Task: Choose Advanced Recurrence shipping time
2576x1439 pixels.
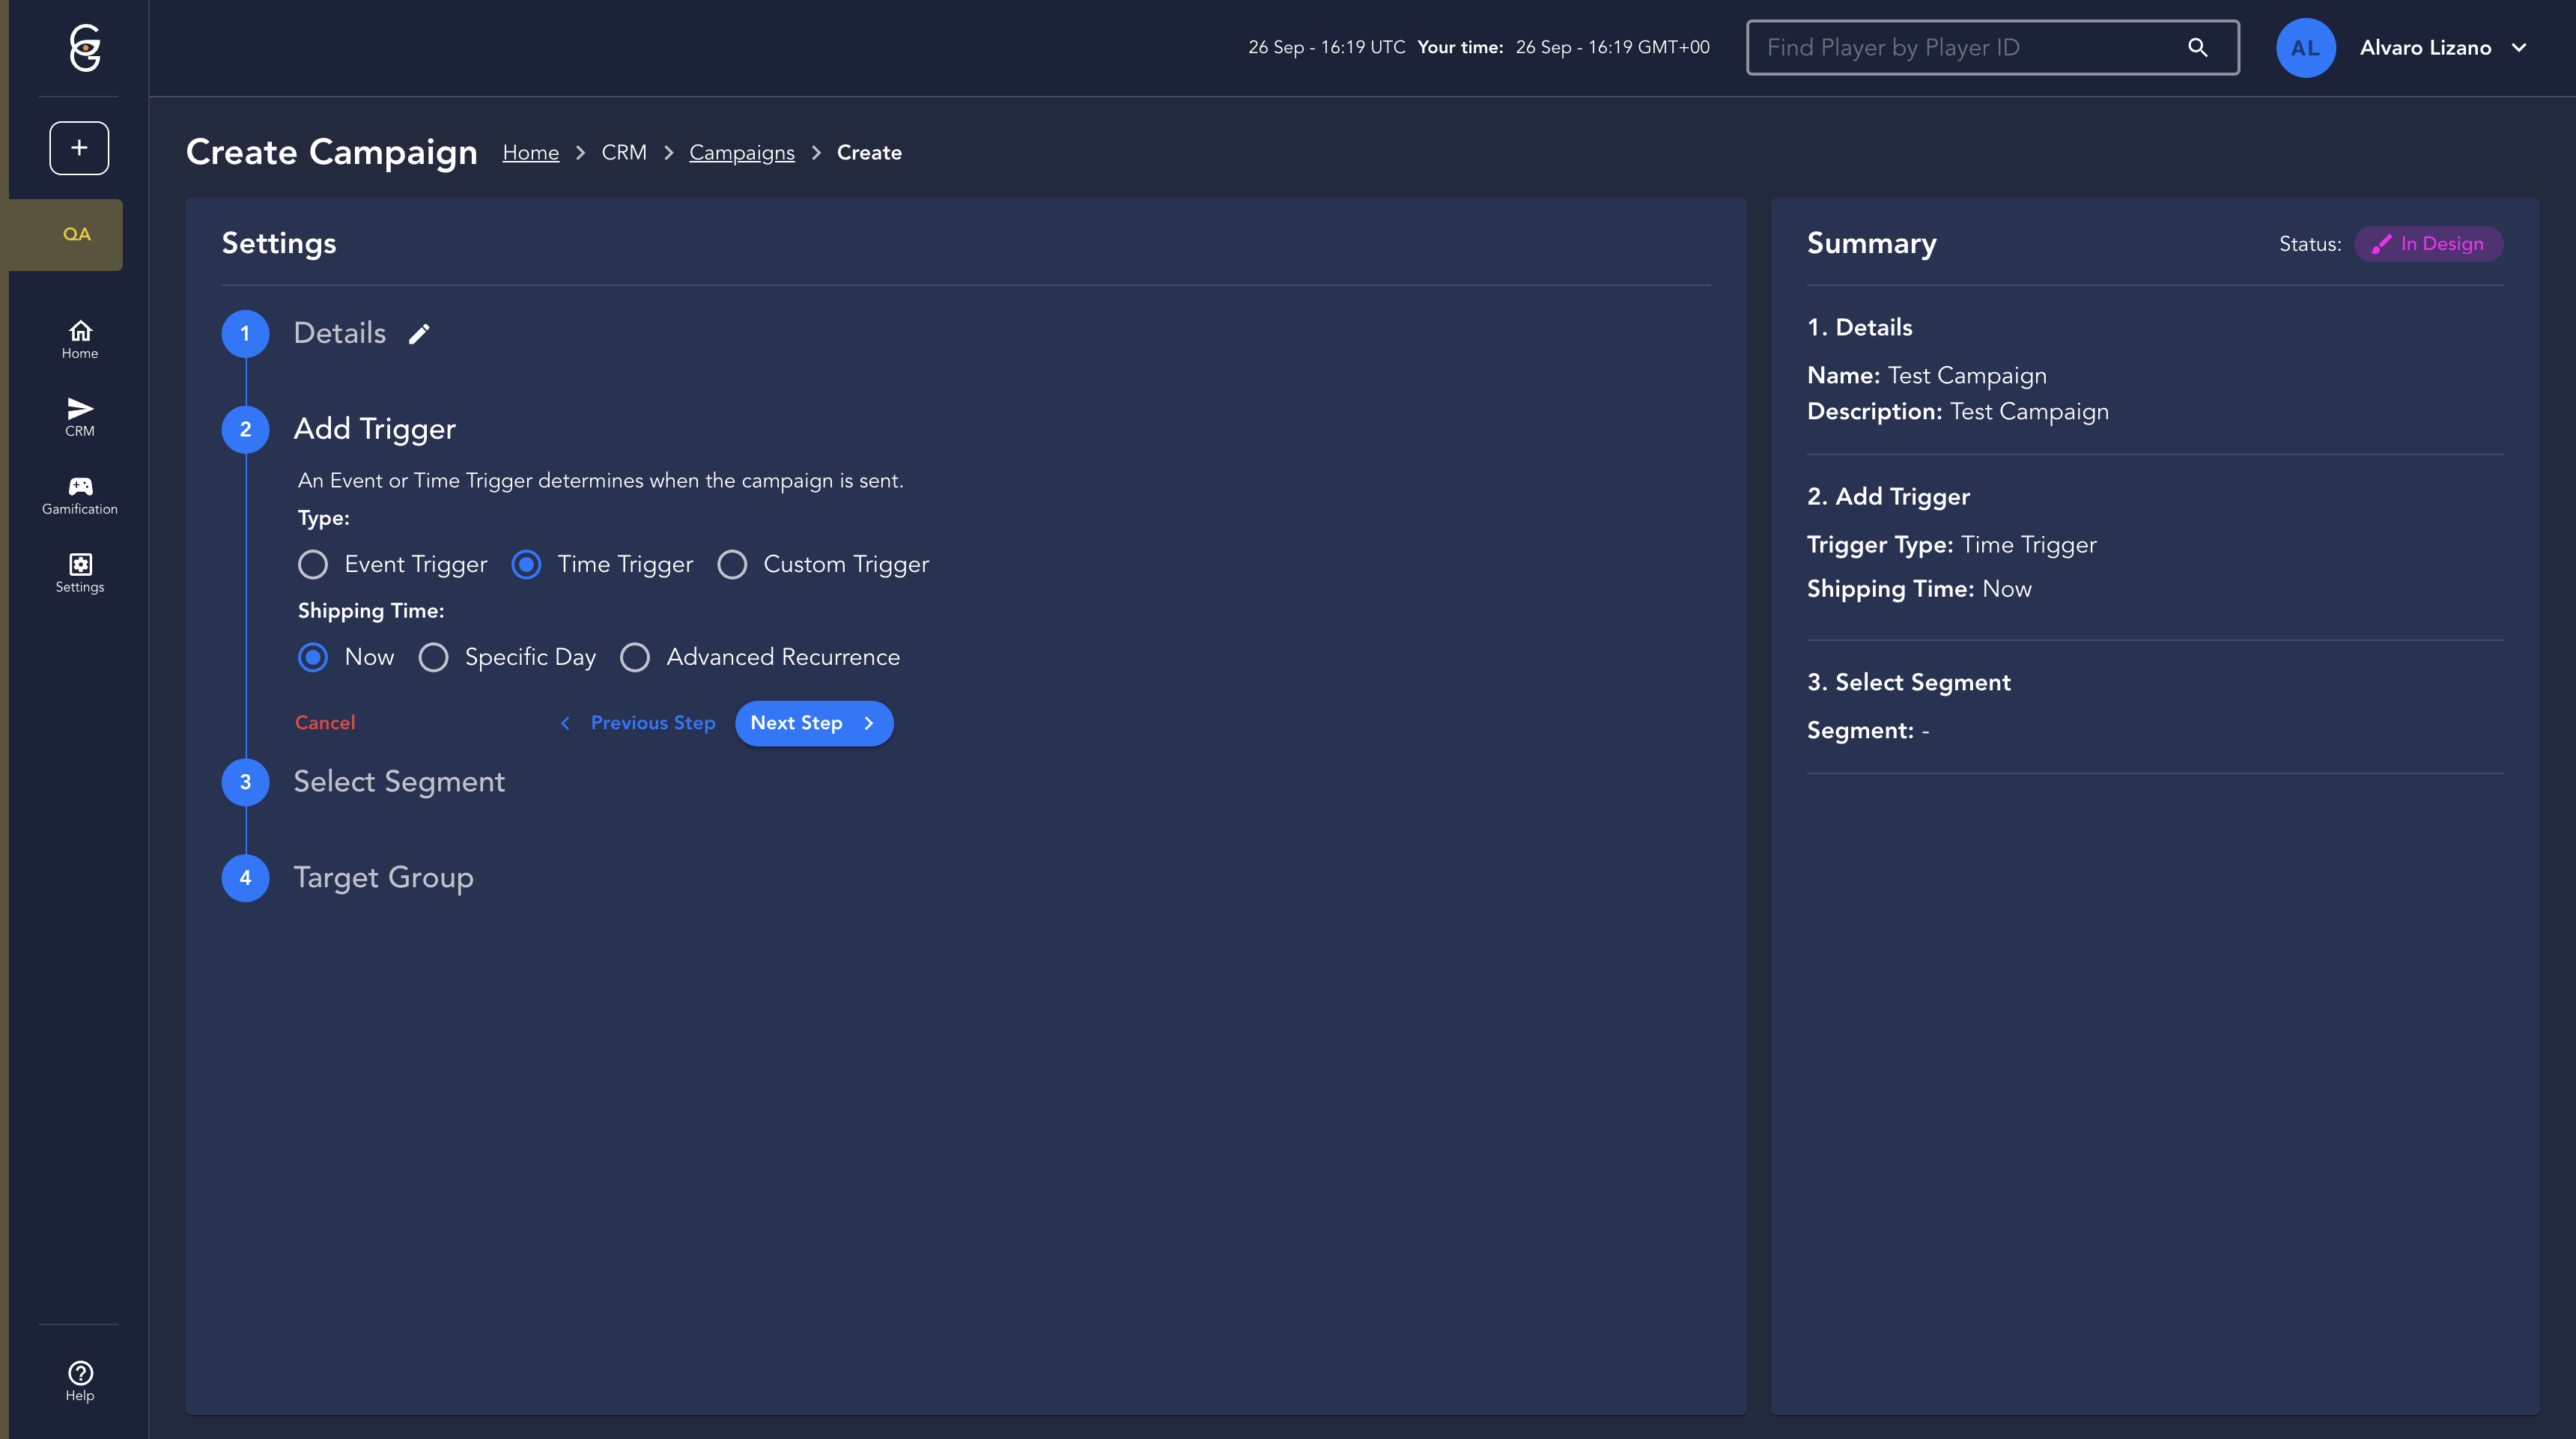Action: [635, 657]
